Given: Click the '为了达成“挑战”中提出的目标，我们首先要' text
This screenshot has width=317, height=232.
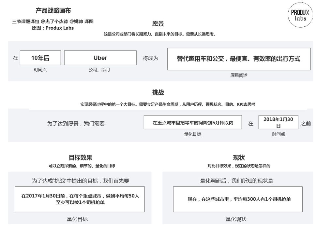Looking at the screenshot, I should [80, 181].
